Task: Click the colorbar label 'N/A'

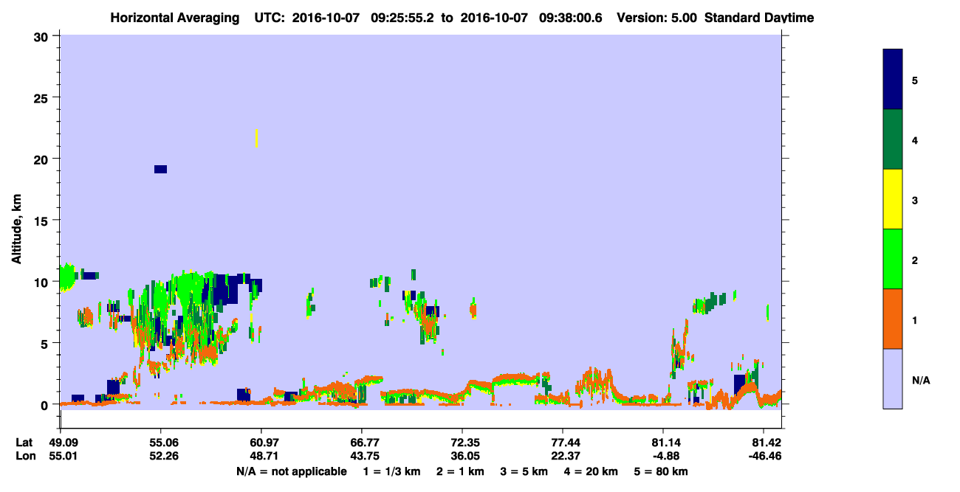Action: [920, 381]
